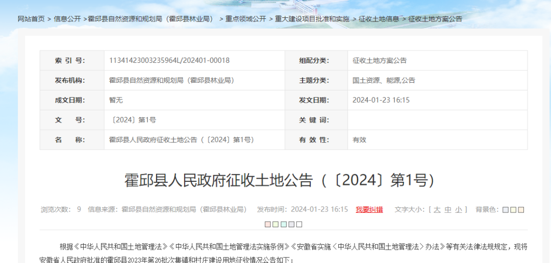Click the 主题分类 label cell
Viewport: 551px width, 263px height.
tap(316, 81)
